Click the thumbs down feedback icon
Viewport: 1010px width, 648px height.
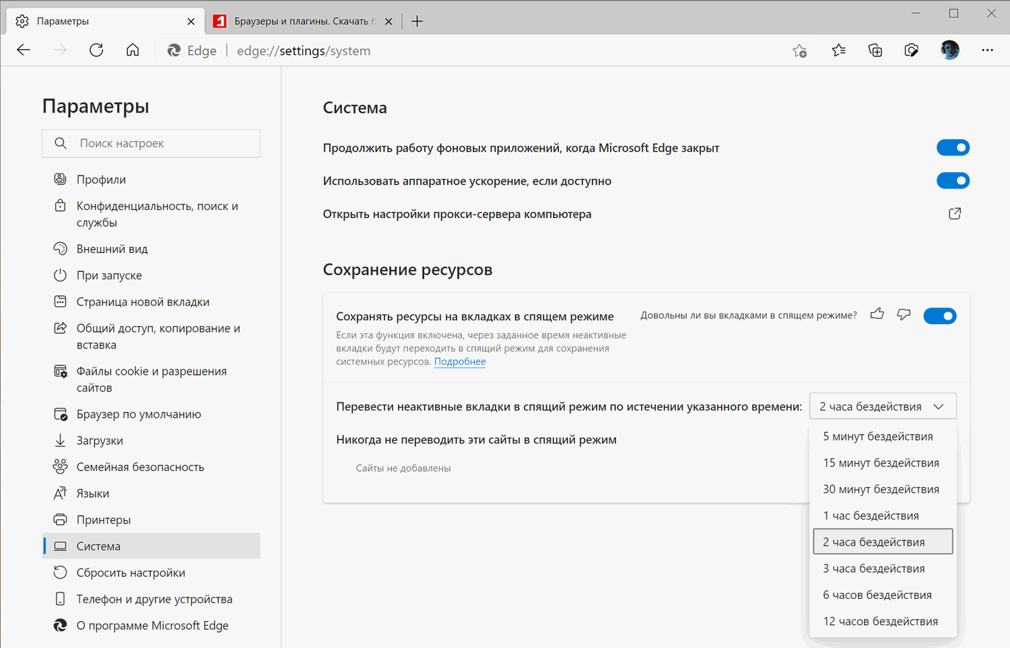[x=904, y=314]
